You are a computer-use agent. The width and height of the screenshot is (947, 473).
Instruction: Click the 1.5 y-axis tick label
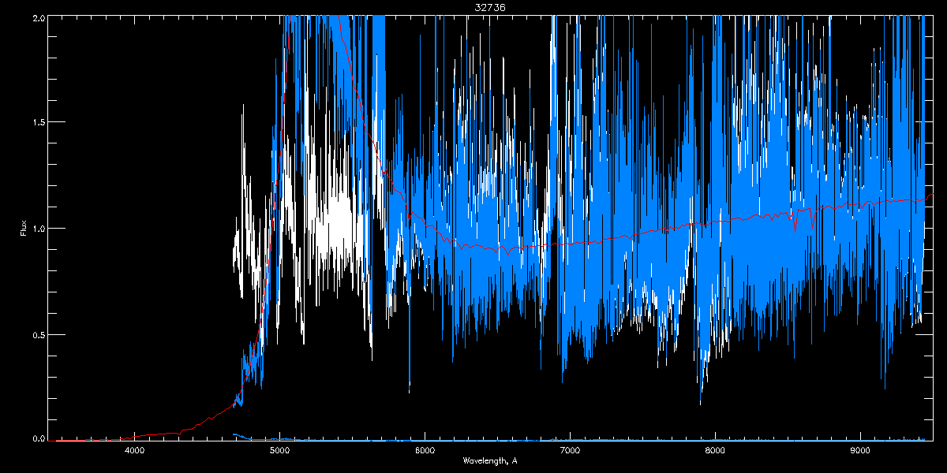[x=39, y=122]
